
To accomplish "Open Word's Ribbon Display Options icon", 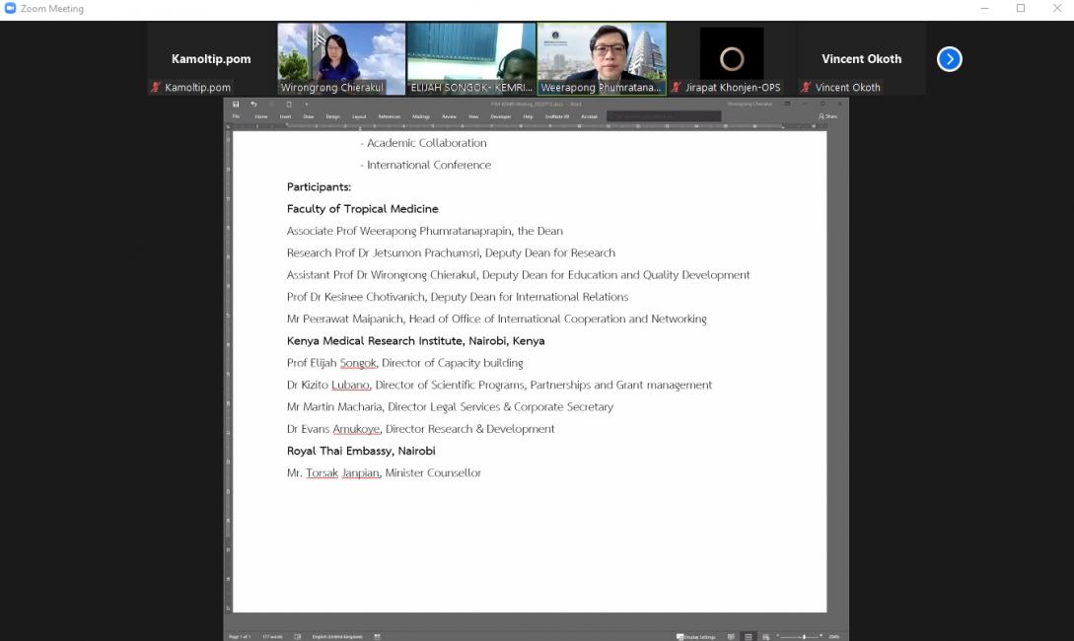I will (787, 105).
